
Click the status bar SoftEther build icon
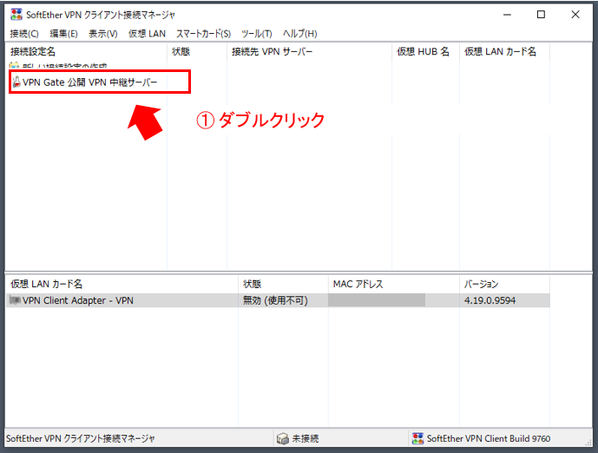click(417, 438)
